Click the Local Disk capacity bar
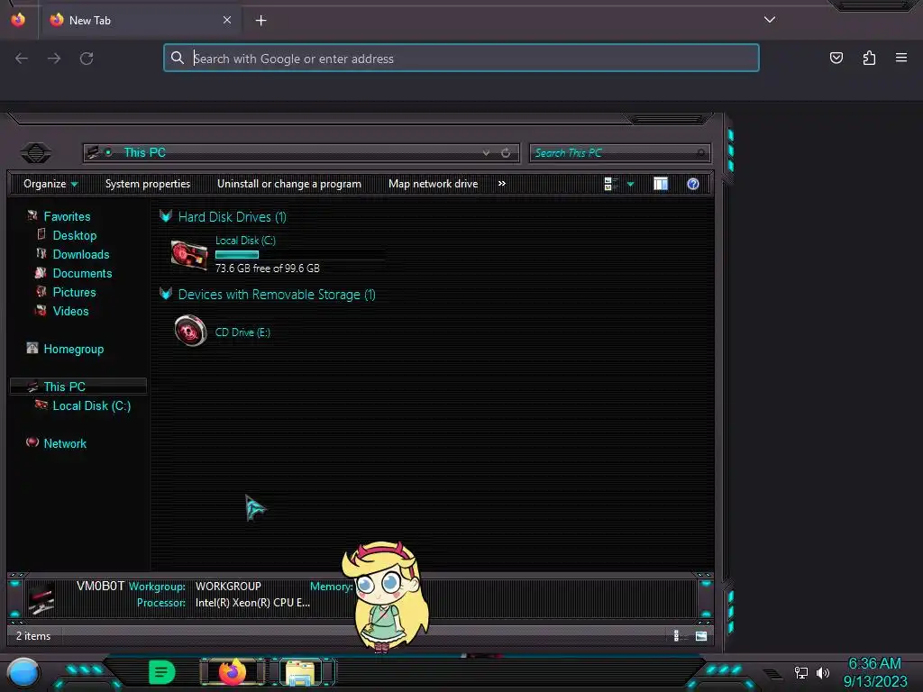Viewport: 923px width, 692px height. [x=300, y=254]
